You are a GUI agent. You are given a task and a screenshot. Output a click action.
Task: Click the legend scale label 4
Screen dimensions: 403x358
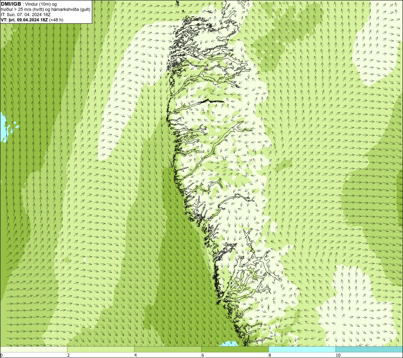click(135, 355)
